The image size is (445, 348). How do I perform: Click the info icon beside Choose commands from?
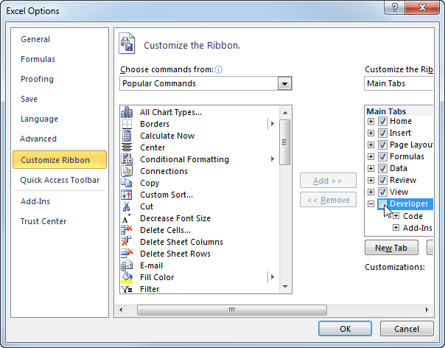coord(219,69)
